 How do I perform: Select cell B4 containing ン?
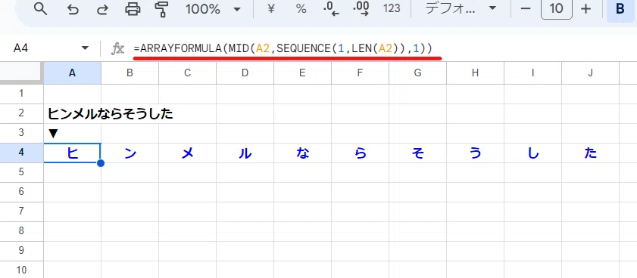pos(130,153)
